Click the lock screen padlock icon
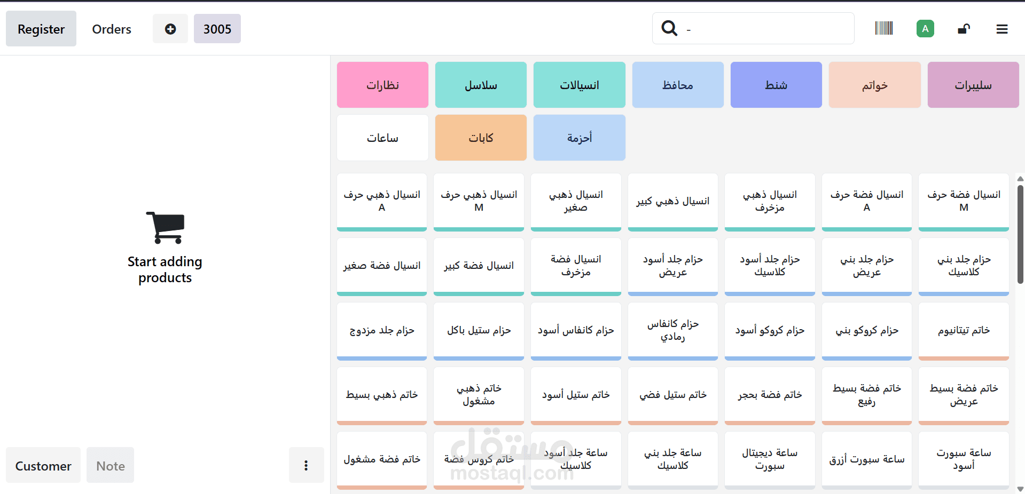 [964, 29]
